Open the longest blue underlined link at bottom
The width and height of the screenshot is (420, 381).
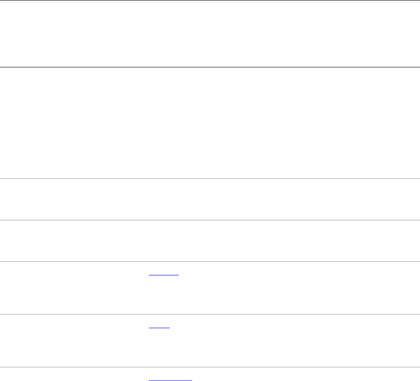tap(170, 380)
